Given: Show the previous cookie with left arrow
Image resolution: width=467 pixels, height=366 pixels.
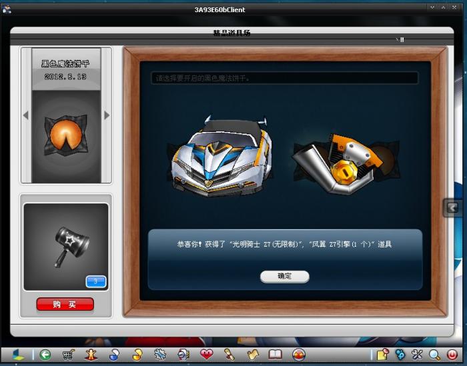Looking at the screenshot, I should pos(25,115).
